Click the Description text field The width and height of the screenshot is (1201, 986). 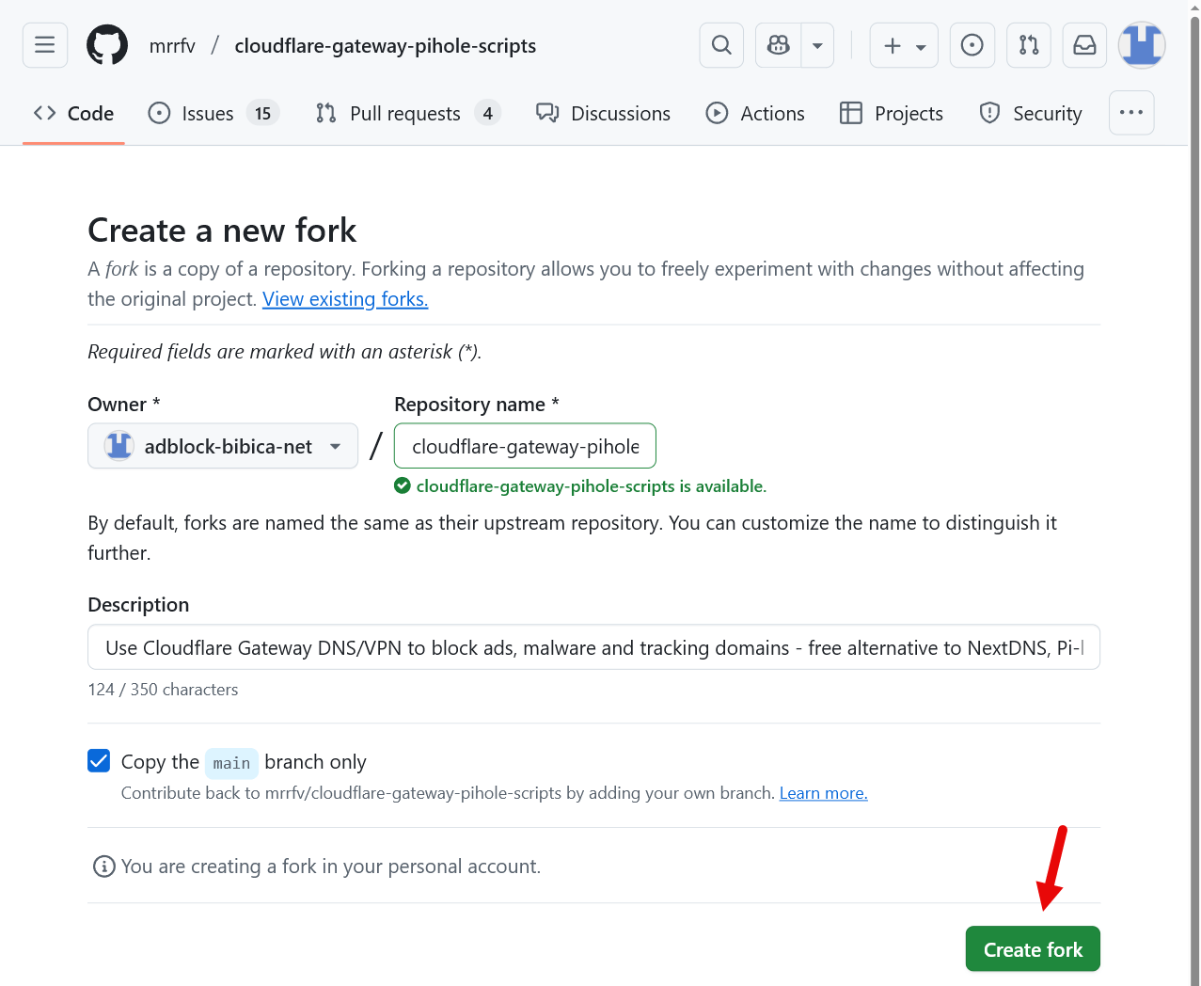point(593,647)
